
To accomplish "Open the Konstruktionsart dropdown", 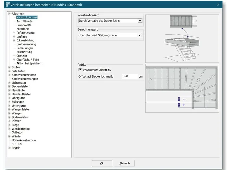I will (140, 21).
